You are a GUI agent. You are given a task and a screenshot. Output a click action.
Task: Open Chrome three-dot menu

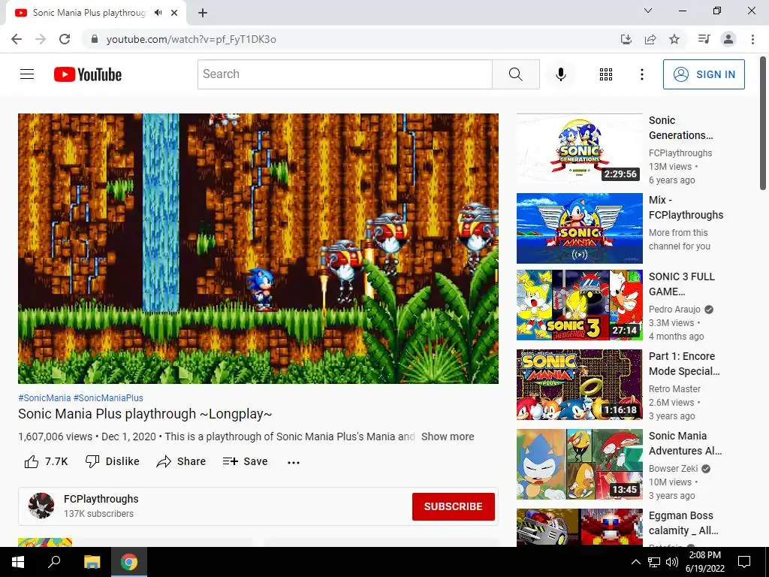tap(752, 39)
